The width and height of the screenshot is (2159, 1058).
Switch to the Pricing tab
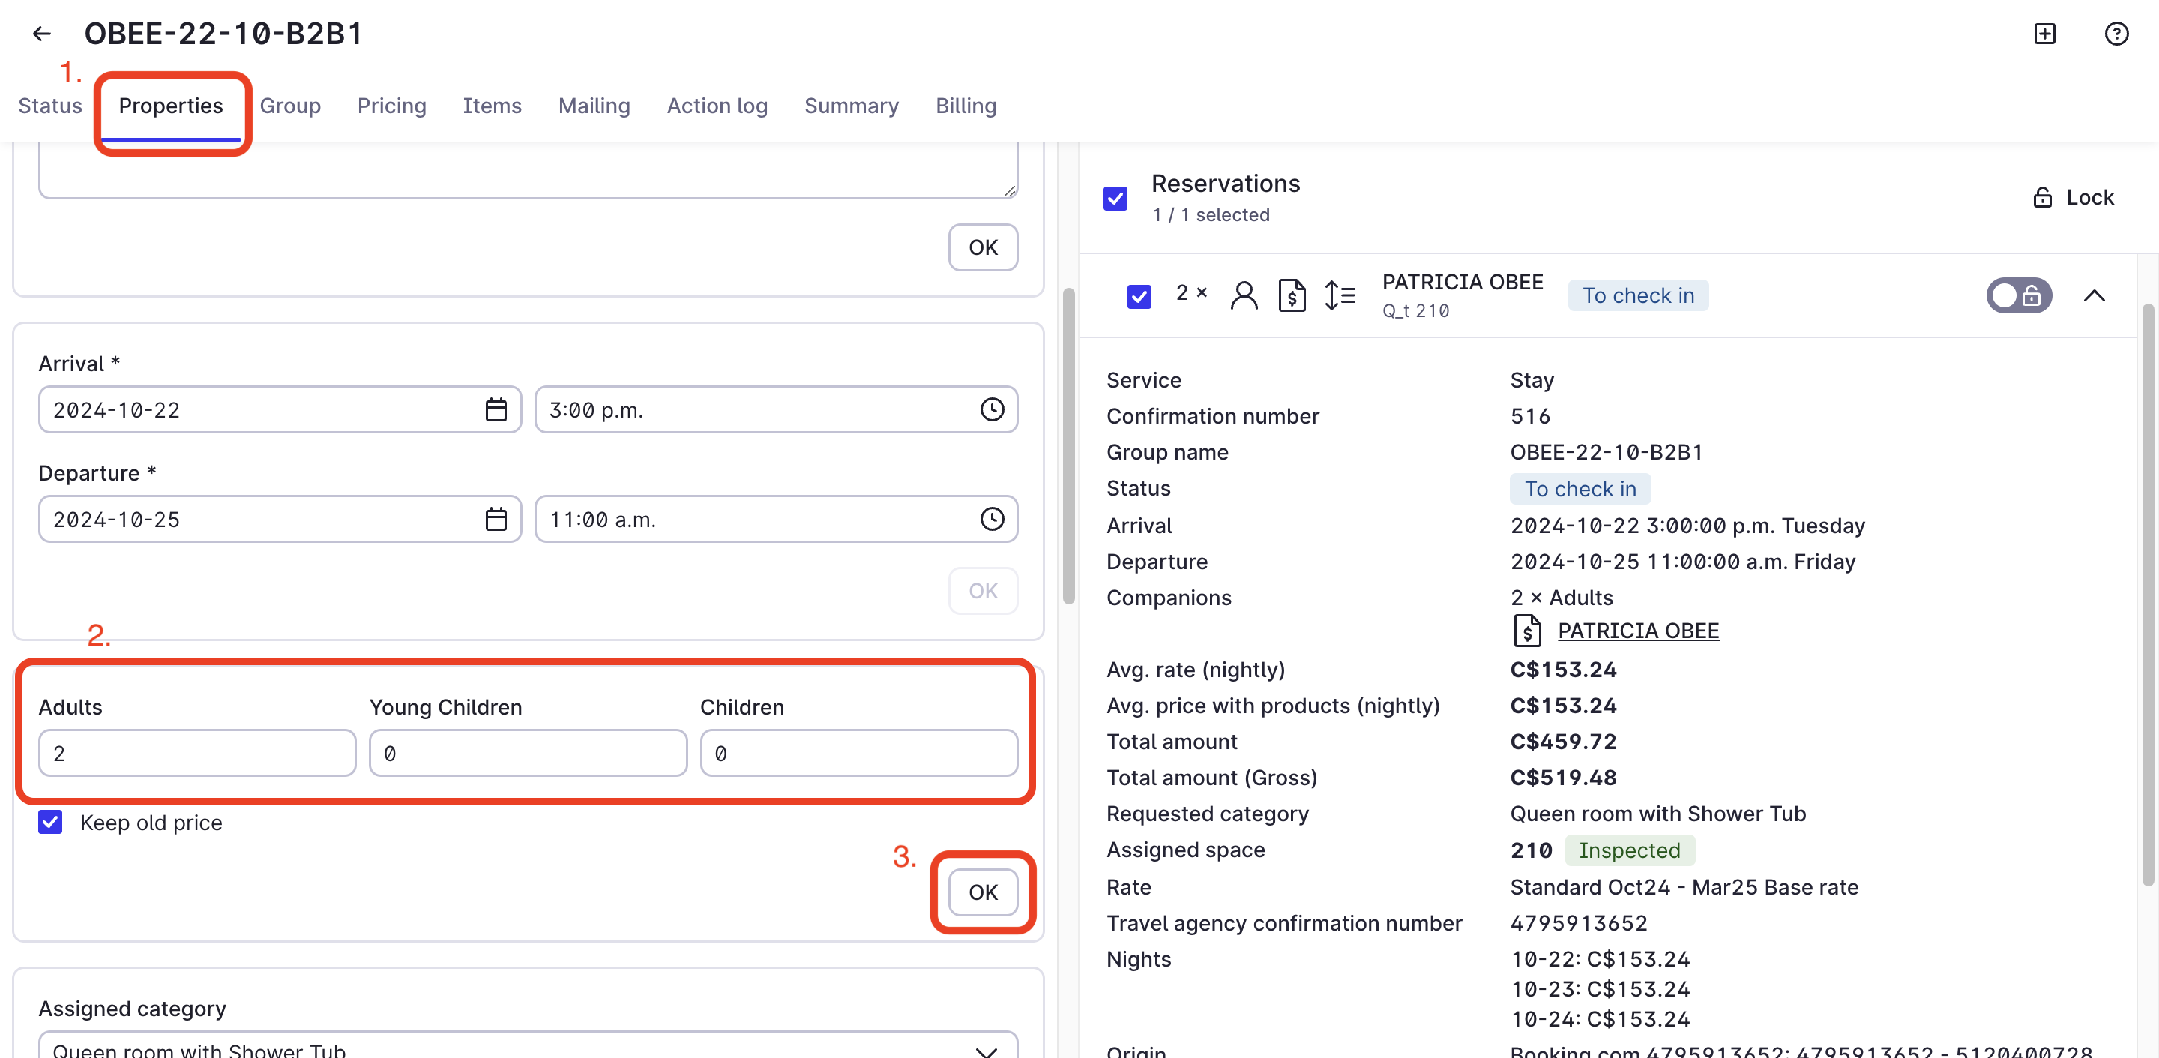pyautogui.click(x=391, y=106)
